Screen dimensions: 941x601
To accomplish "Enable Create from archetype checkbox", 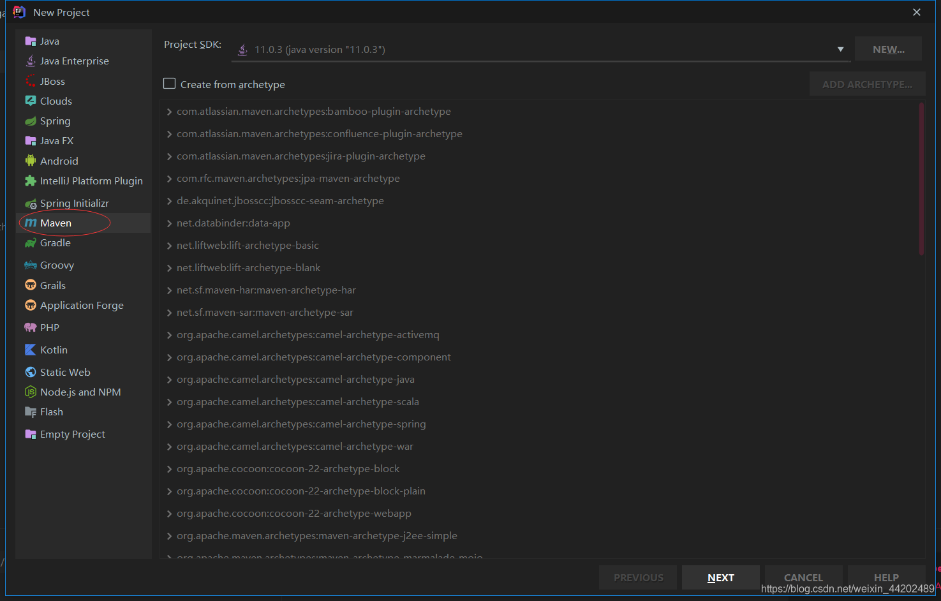I will coord(170,84).
